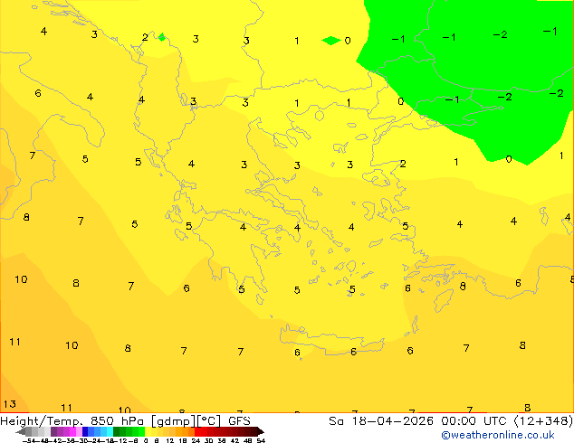Click the 'Sa 18-04-2026 00:00 UTC' date label
This screenshot has width=574, height=443.
[x=419, y=420]
